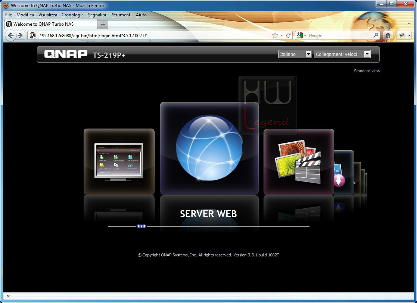The width and height of the screenshot is (417, 303).
Task: Reload the page with the refresh icon
Action: tap(288, 35)
